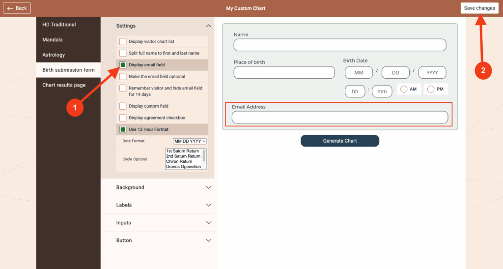503x269 pixels.
Task: Select the PM radio button
Action: coord(431,90)
